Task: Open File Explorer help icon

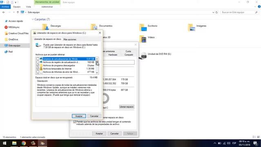Action: tap(259, 7)
